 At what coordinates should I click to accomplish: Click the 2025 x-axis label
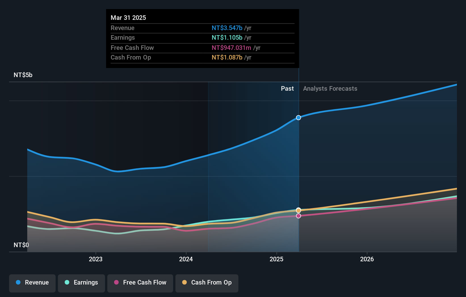click(276, 259)
